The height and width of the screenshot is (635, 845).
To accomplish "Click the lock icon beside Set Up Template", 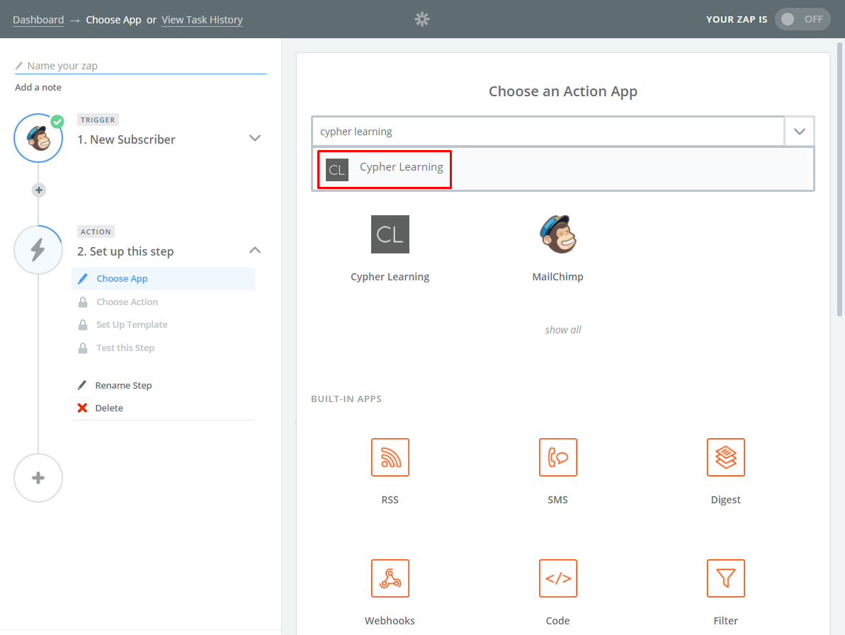I will [82, 325].
